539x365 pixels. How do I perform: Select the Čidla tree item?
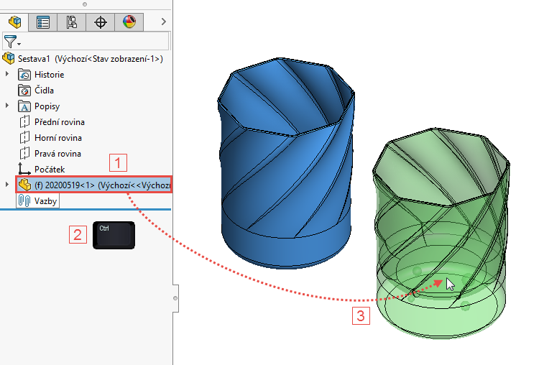coord(44,91)
